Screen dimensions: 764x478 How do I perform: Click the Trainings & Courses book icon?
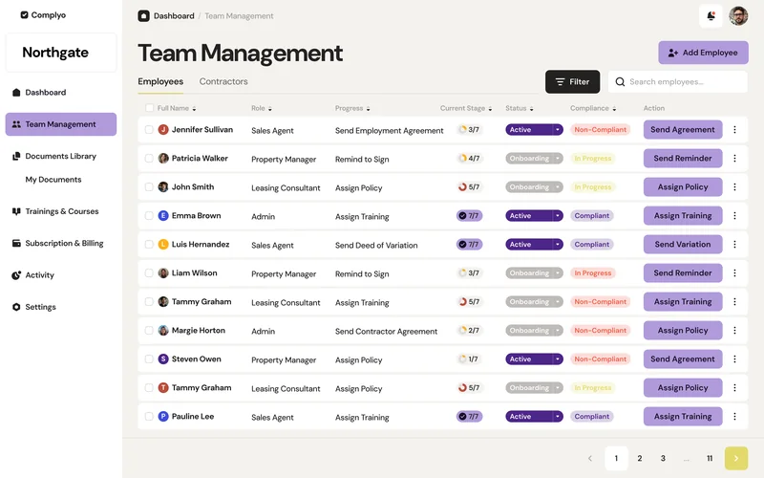(x=16, y=211)
